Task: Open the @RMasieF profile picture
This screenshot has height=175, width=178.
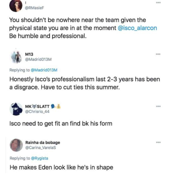Action: click(x=16, y=6)
